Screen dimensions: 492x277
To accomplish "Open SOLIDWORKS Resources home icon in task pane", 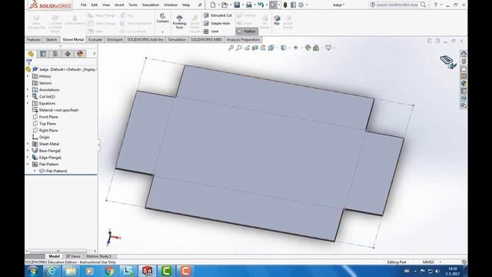I will pyautogui.click(x=464, y=54).
